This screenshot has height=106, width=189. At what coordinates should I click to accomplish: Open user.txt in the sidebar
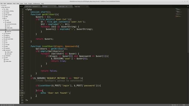pos(9,32)
